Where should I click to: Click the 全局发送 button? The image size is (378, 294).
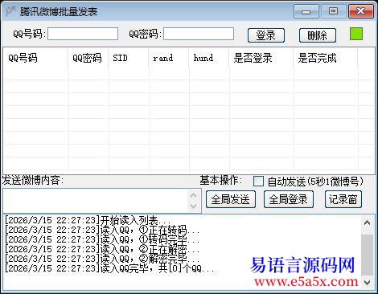tap(231, 199)
